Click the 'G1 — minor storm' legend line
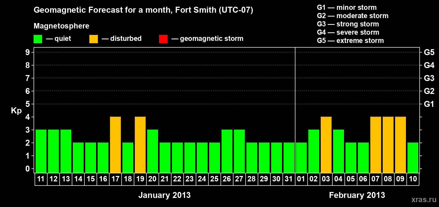Screen dimensions: 439x207 (x=347, y=8)
